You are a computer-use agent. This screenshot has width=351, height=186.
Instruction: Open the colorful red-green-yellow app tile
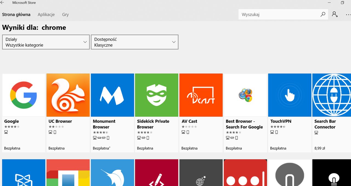point(68,173)
